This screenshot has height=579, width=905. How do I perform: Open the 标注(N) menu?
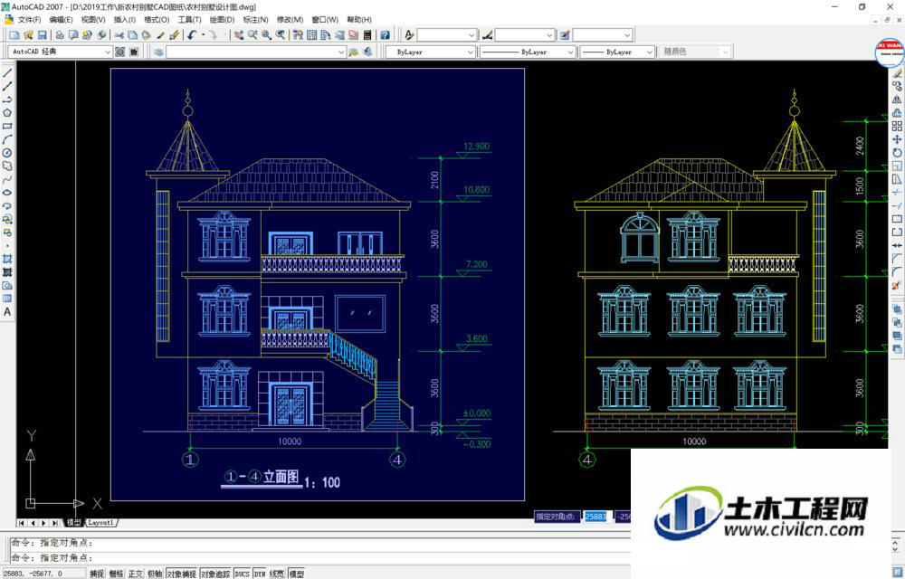click(x=255, y=20)
